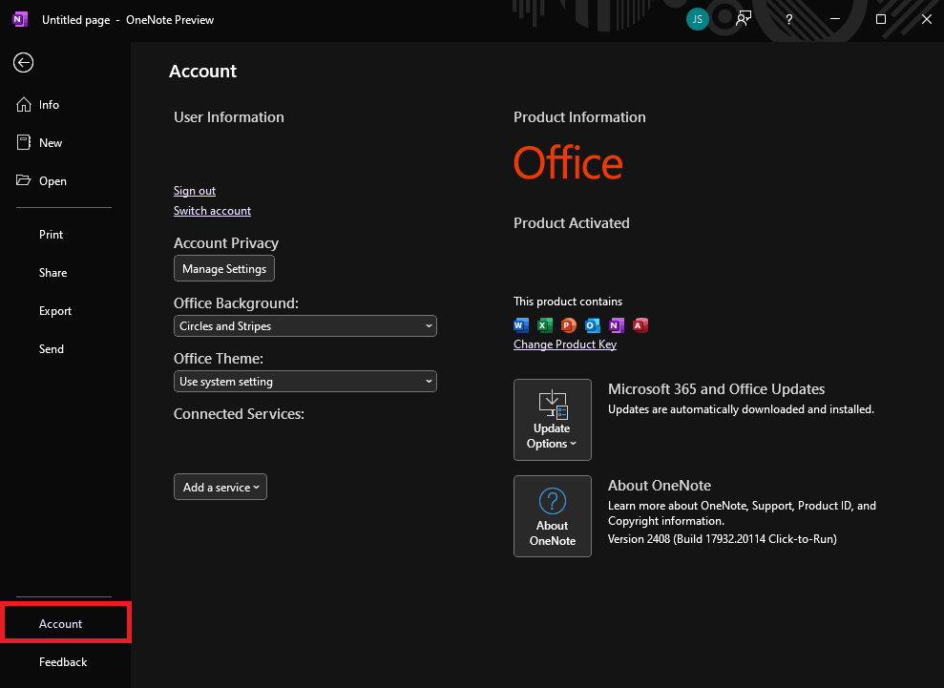Open the Update Options menu
This screenshot has width=944, height=688.
click(552, 420)
